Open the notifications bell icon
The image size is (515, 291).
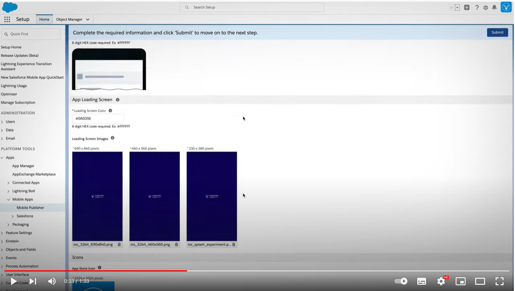(494, 7)
